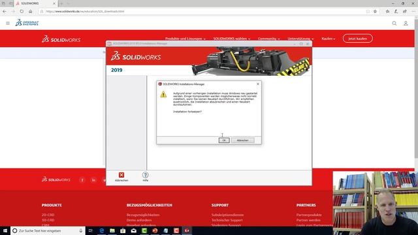
Task: Add this page to favorites with the star
Action: pos(375,12)
